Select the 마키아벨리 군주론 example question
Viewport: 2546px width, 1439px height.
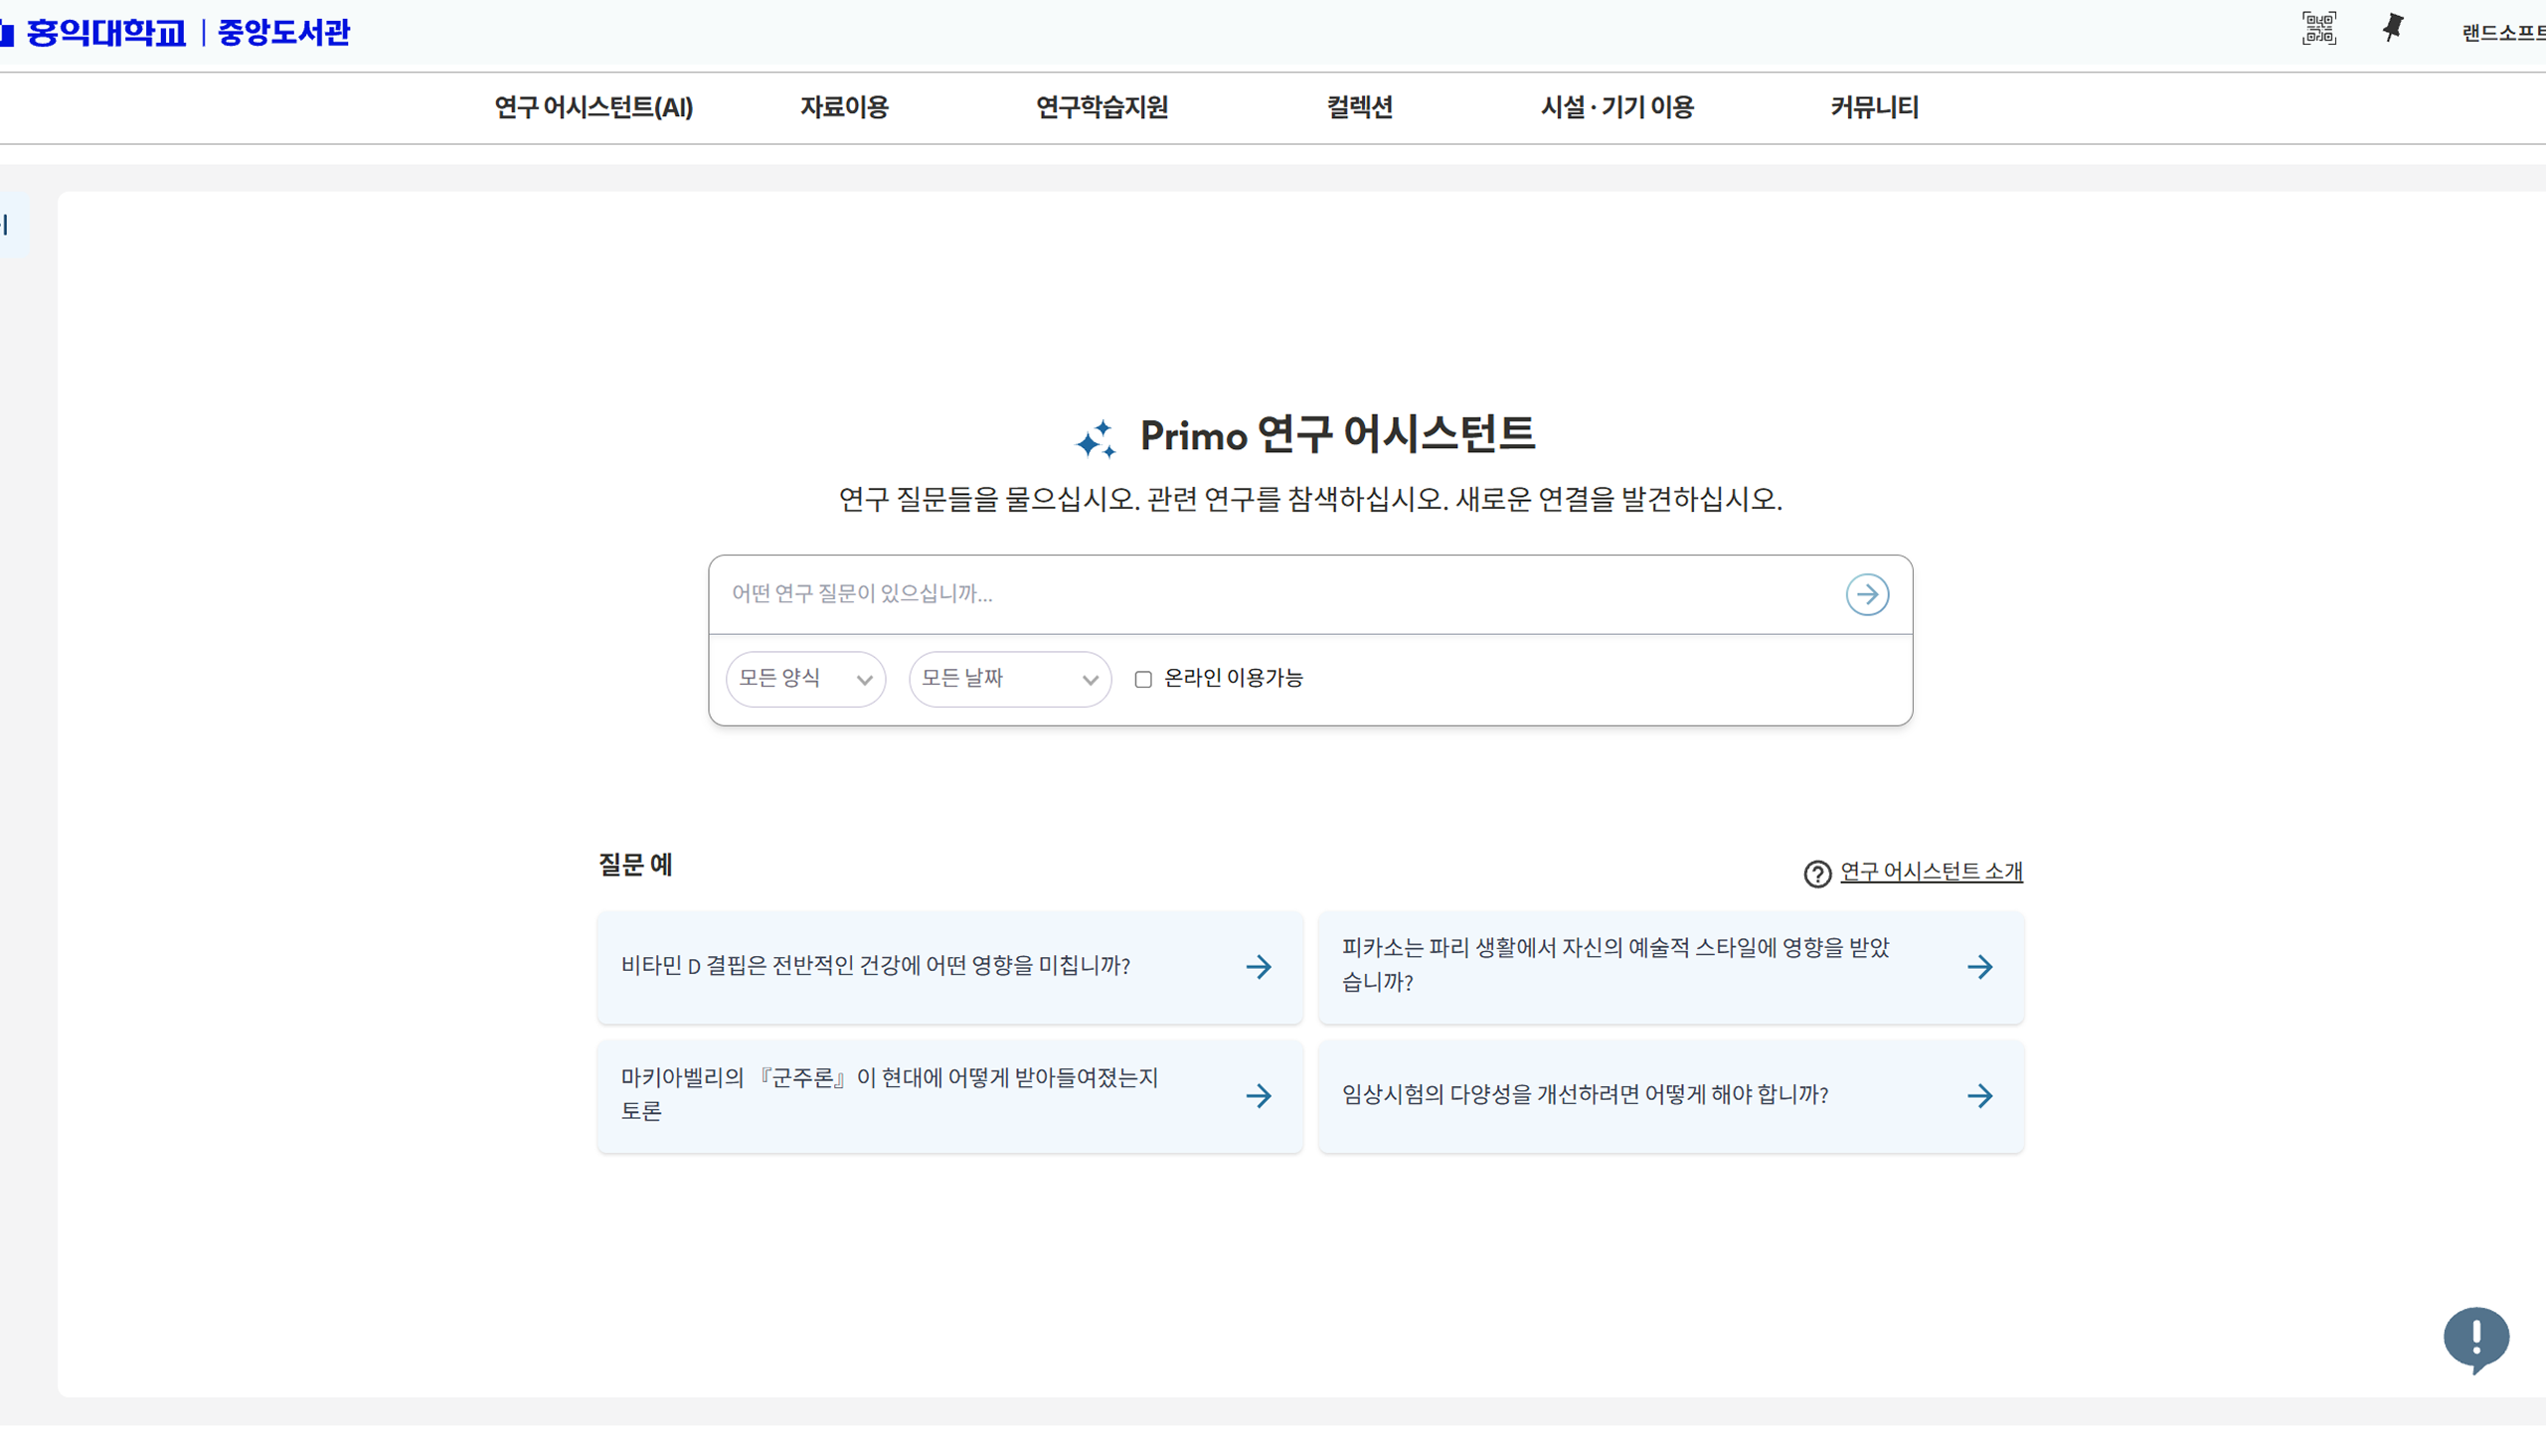(949, 1095)
